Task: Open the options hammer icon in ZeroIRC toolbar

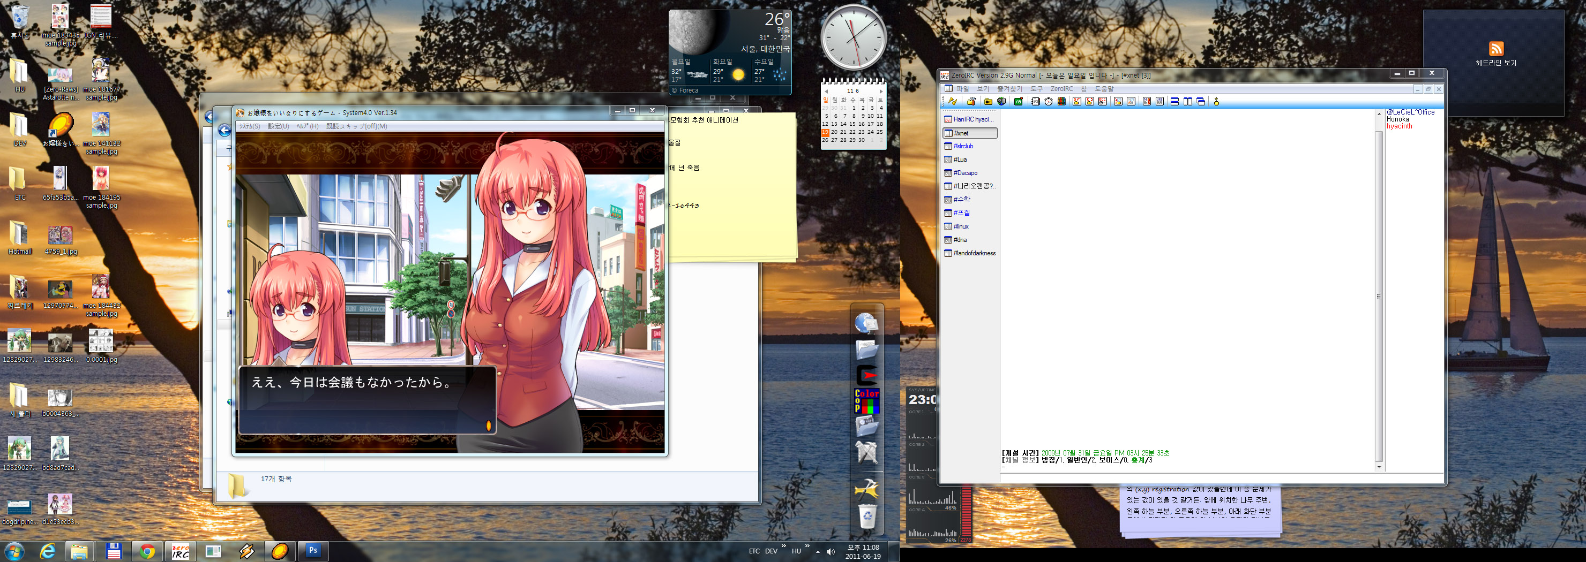Action: click(x=971, y=102)
